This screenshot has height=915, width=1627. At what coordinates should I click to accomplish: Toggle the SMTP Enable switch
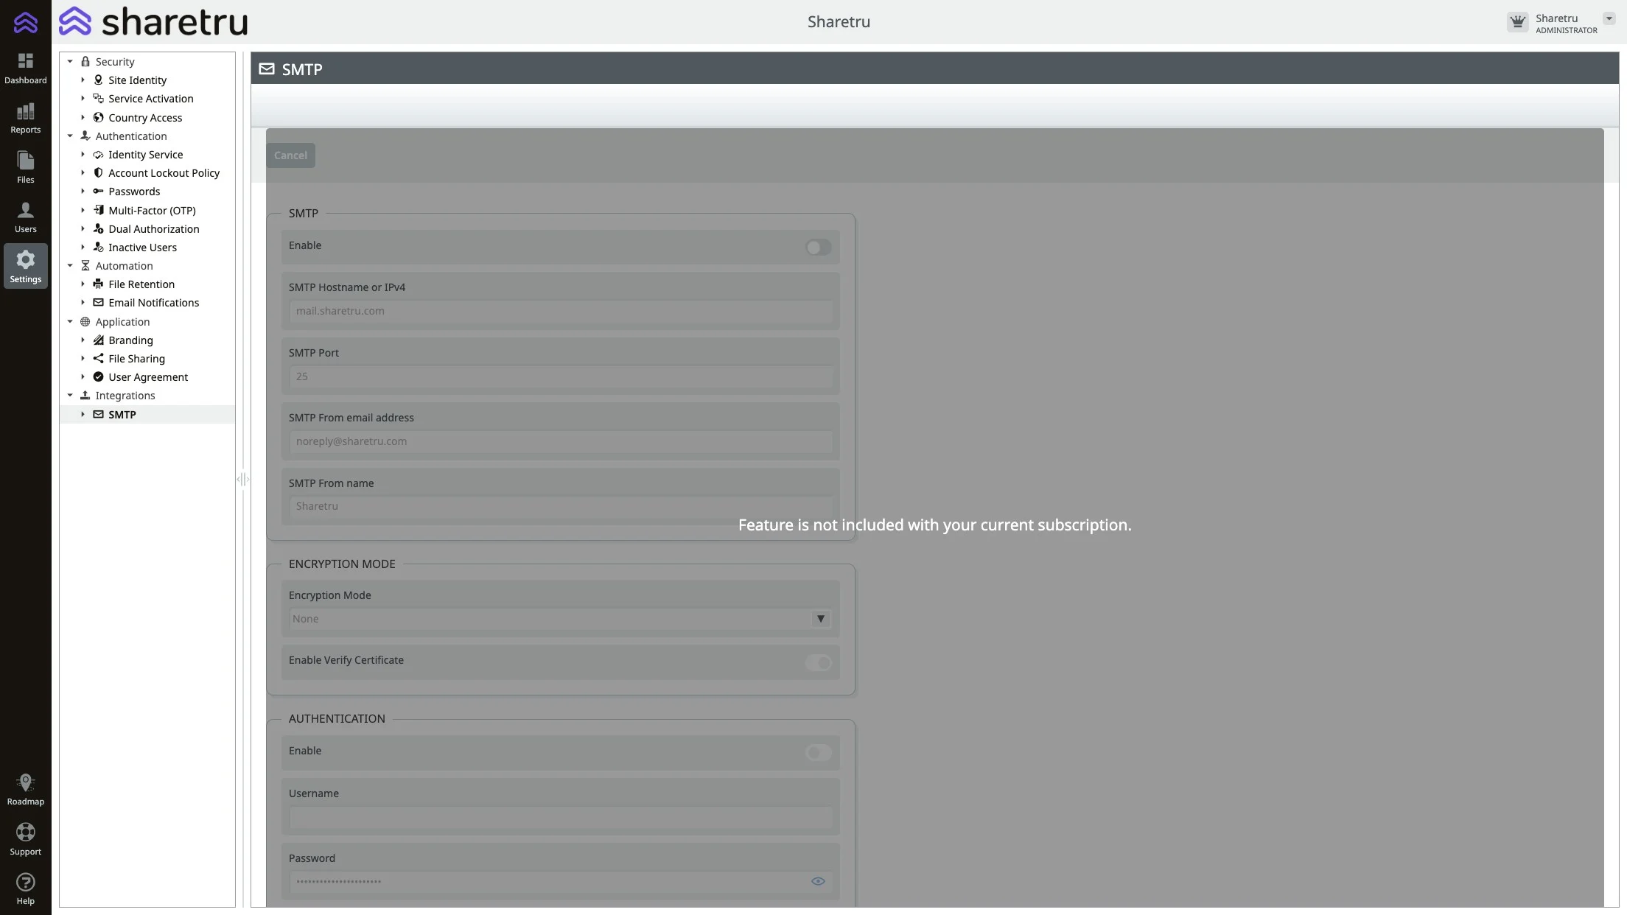pyautogui.click(x=818, y=248)
